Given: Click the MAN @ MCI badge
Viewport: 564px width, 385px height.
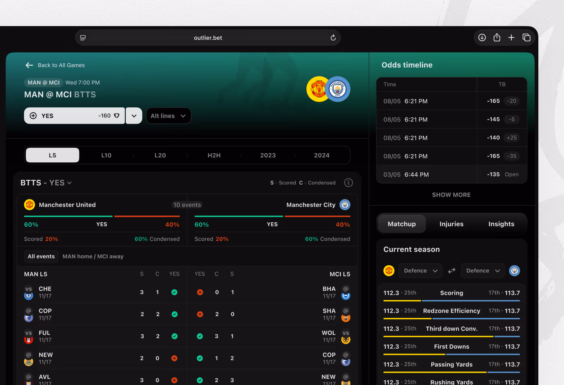Looking at the screenshot, I should [44, 82].
